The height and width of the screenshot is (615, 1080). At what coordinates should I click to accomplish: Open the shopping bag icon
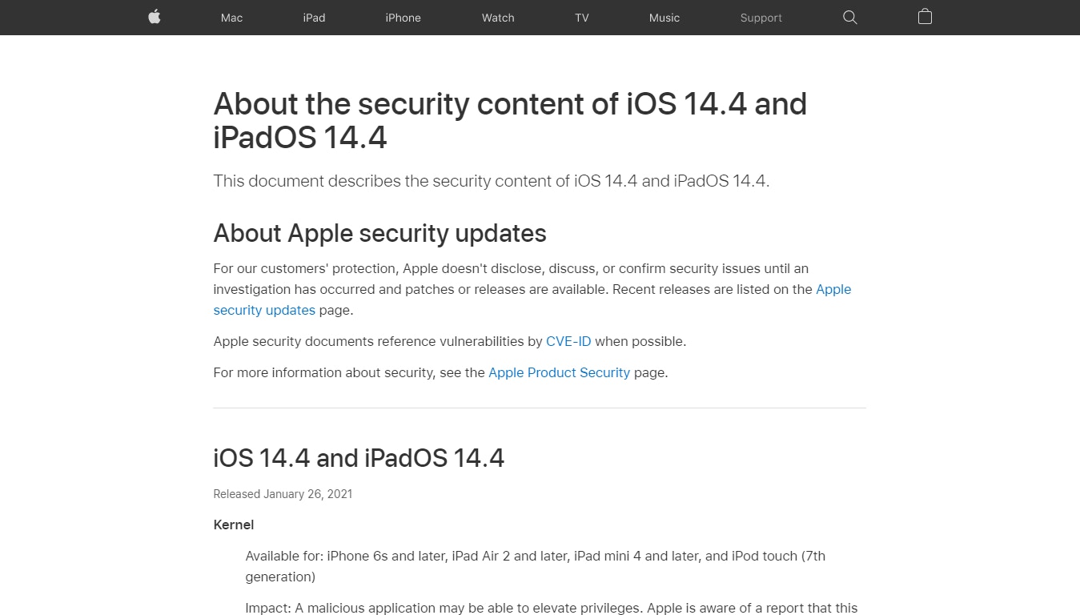click(x=925, y=17)
